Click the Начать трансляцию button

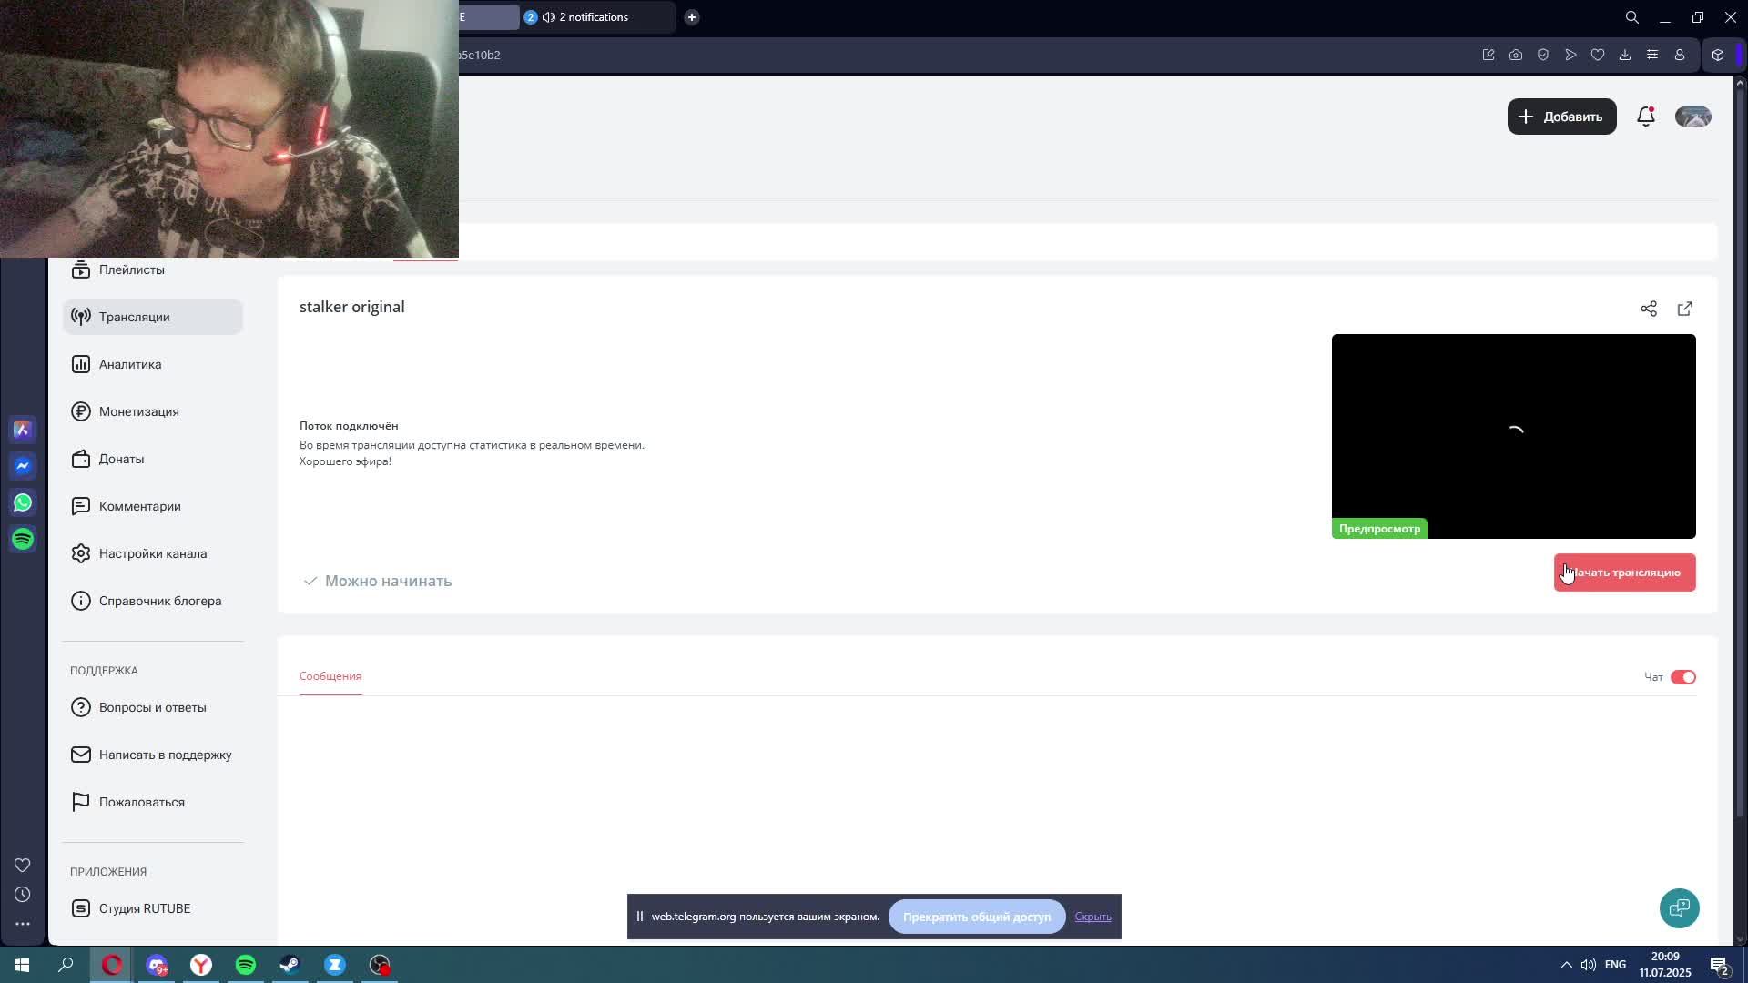1624,573
